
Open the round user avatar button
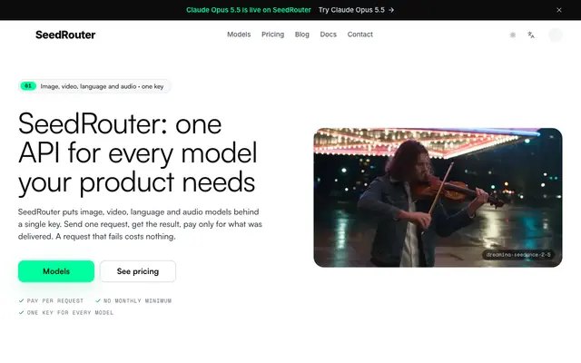coord(555,34)
